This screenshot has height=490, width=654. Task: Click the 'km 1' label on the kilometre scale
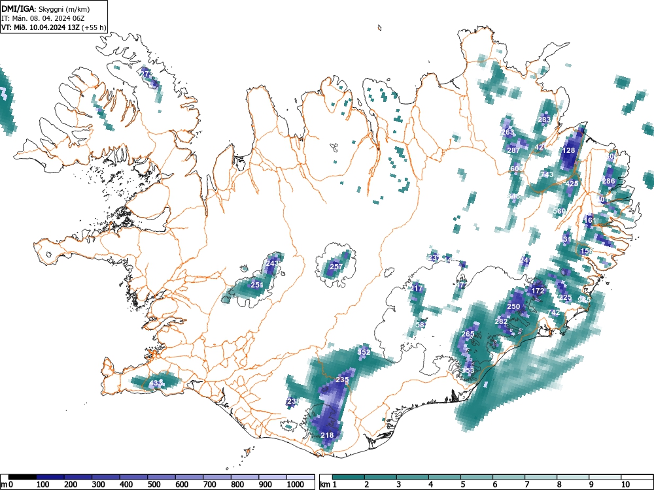(329, 485)
